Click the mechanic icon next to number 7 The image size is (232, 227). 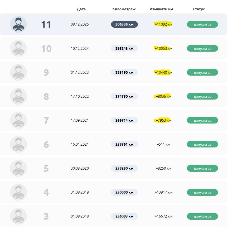(x=18, y=120)
